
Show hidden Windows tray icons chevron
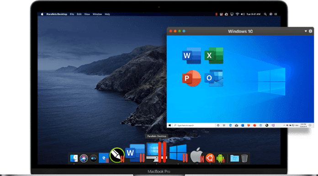click(x=284, y=125)
